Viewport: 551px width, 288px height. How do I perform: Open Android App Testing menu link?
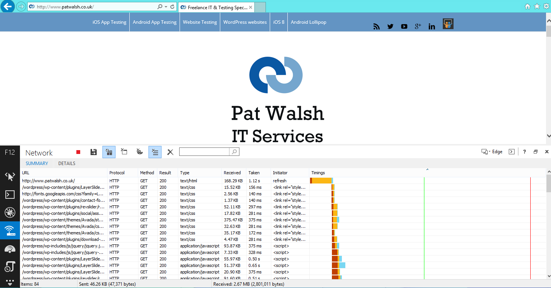point(155,22)
